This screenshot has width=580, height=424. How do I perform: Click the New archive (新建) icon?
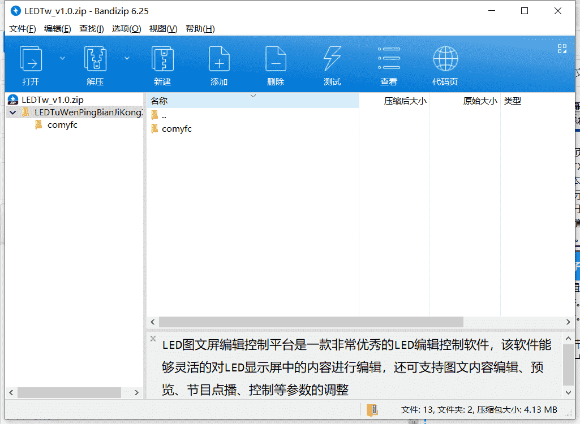(x=162, y=59)
